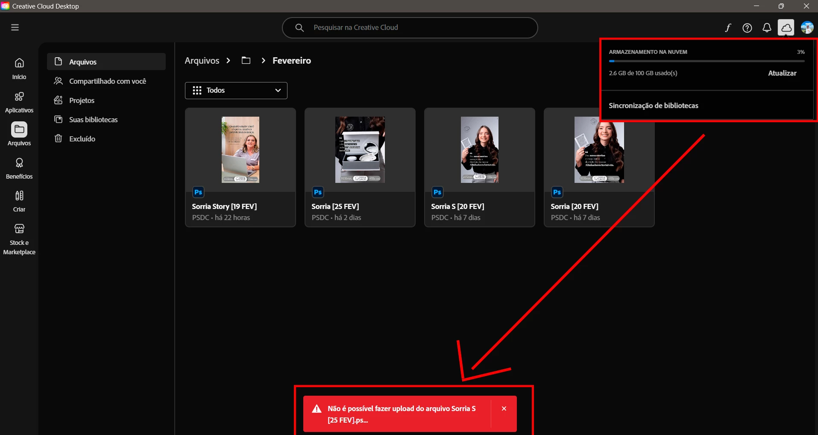The image size is (818, 435).
Task: Click error message about Sorria S upload
Action: pos(402,414)
